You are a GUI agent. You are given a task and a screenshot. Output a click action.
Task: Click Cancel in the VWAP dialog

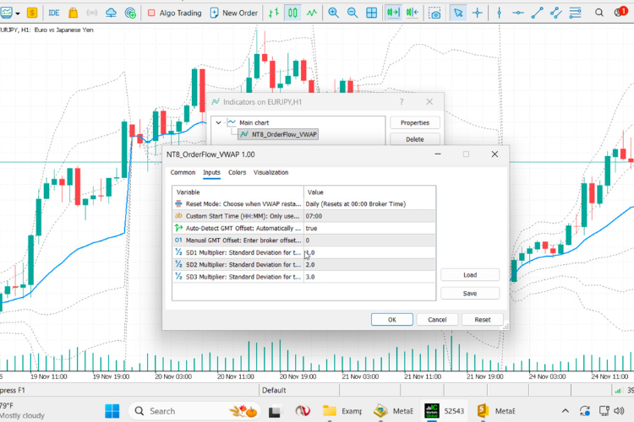437,319
